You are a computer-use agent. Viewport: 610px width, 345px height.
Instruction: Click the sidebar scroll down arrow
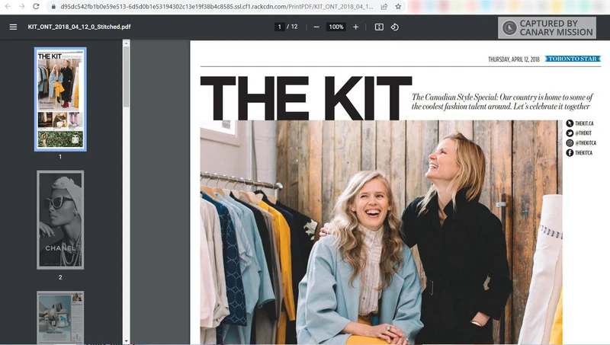(126, 341)
